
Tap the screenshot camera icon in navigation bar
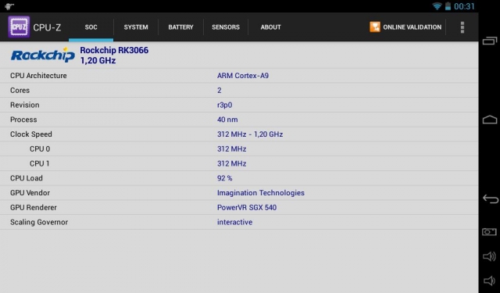point(489,232)
